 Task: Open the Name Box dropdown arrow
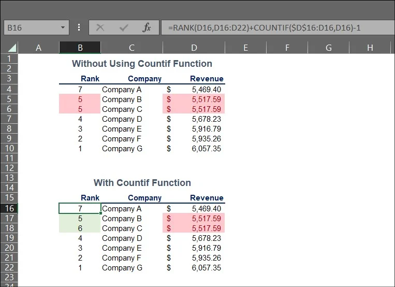63,27
